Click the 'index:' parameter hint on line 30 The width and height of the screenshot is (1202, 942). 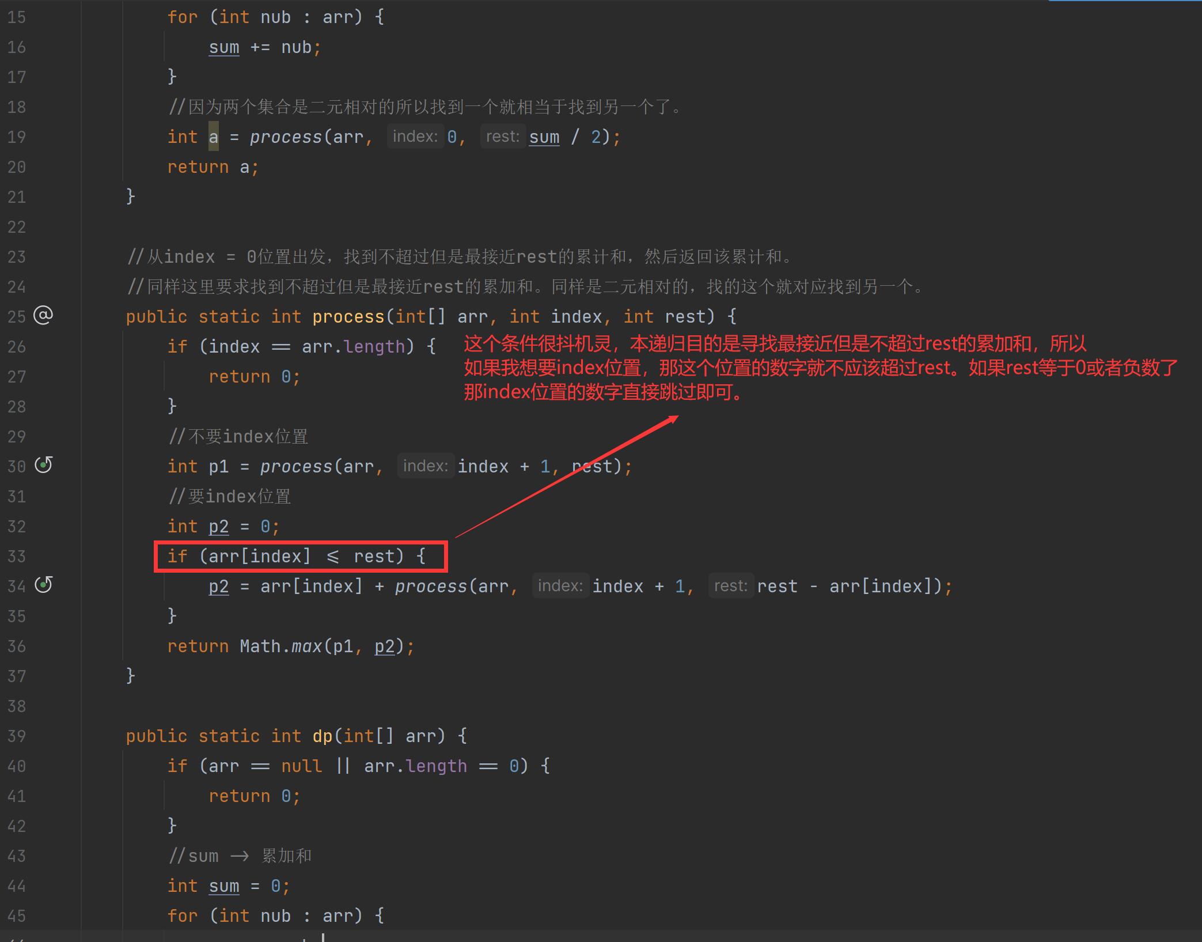pos(425,466)
